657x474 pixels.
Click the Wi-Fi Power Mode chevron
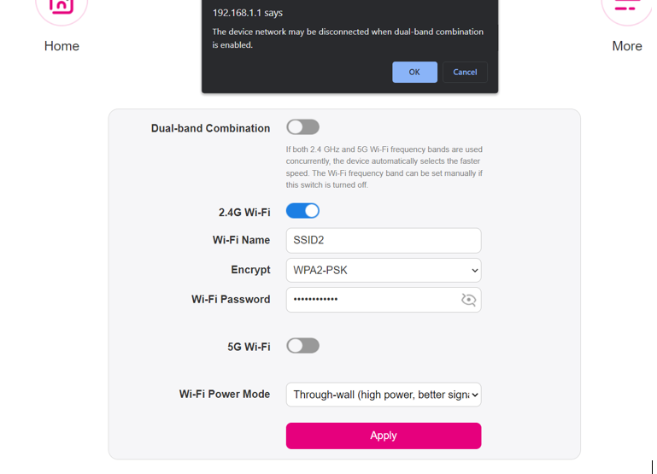pos(475,395)
